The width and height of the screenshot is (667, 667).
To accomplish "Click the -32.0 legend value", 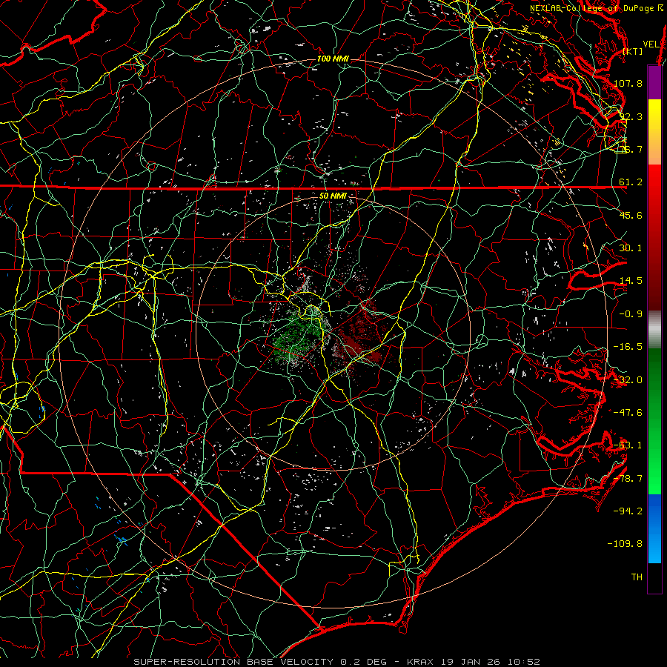I will pos(628,380).
